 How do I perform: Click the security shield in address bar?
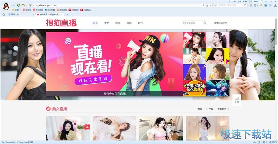coord(30,5)
